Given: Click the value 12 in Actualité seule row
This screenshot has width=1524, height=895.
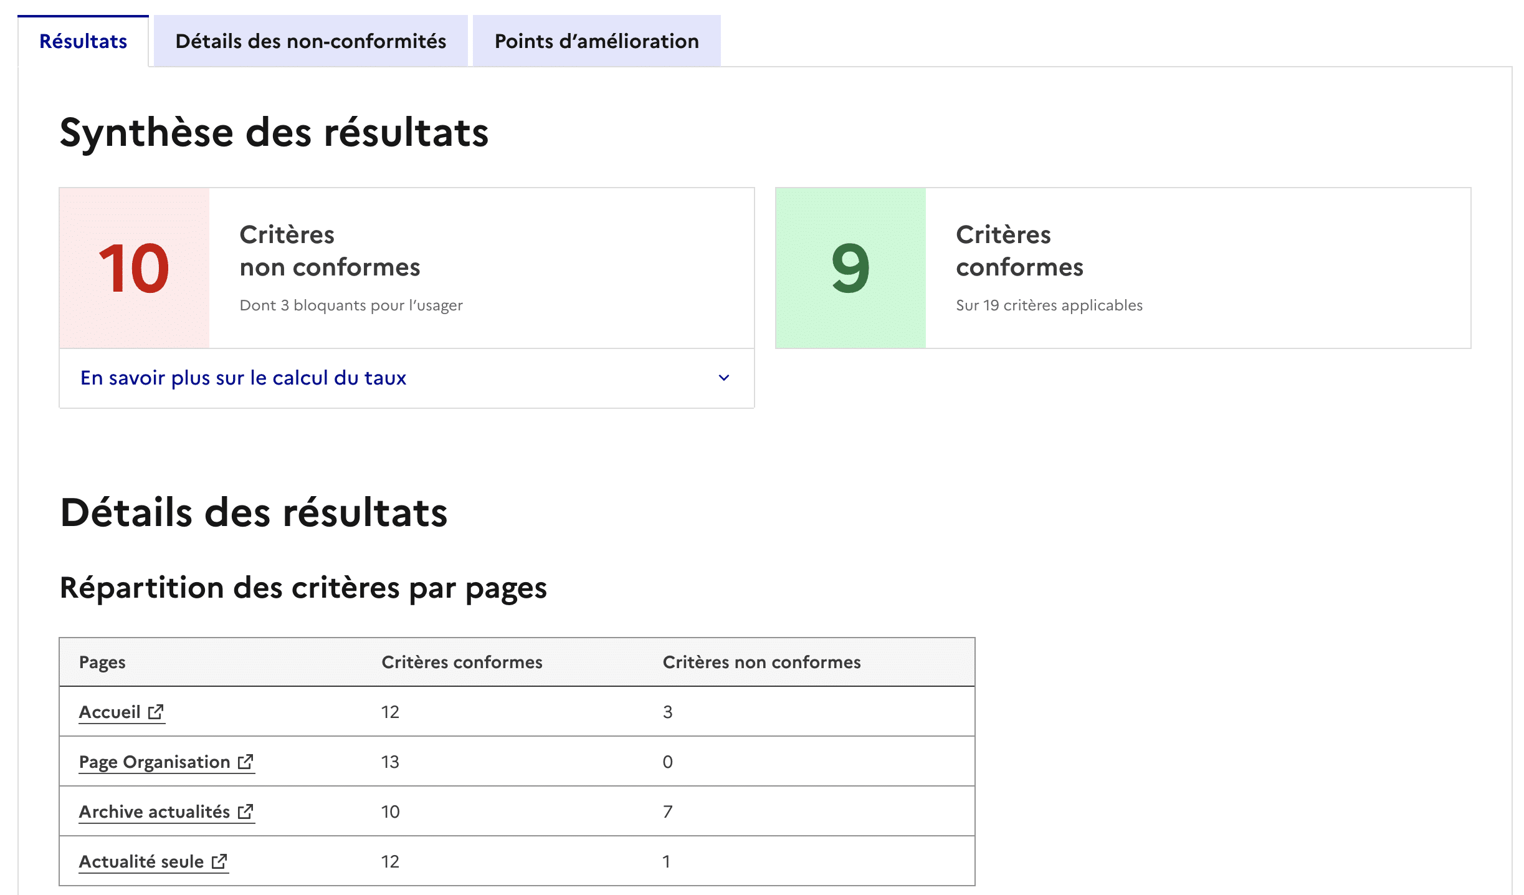Looking at the screenshot, I should (x=390, y=861).
